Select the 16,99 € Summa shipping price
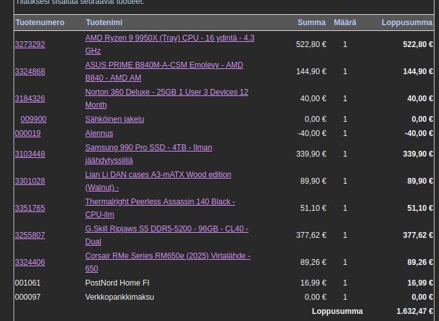This screenshot has width=439, height=321. click(313, 283)
